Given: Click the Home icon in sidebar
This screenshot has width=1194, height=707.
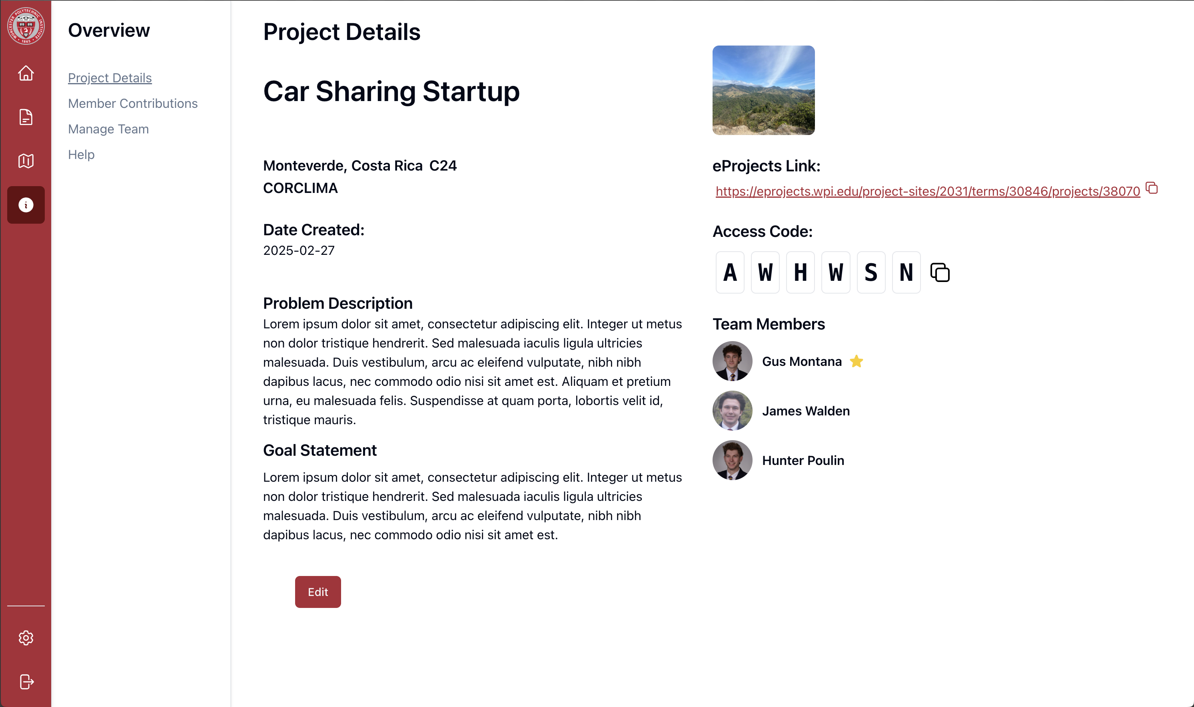Looking at the screenshot, I should click(x=26, y=73).
